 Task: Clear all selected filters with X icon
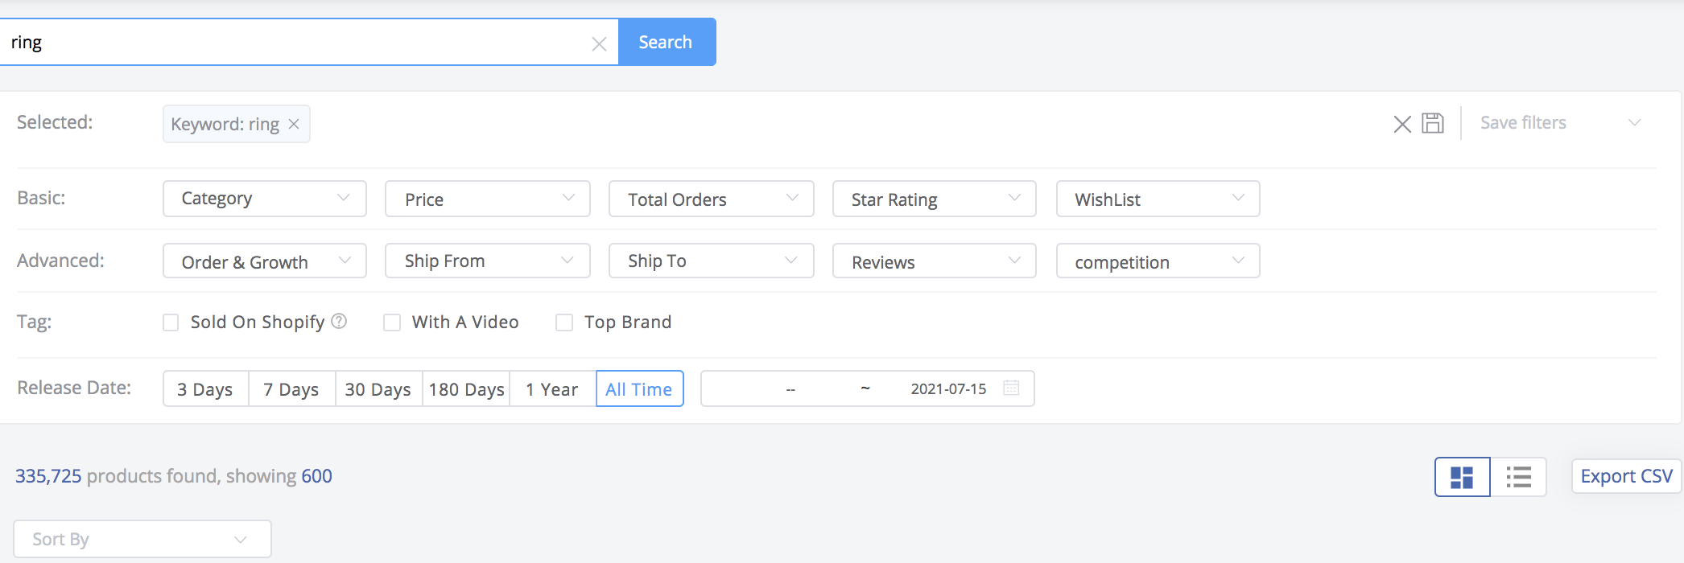[1401, 124]
